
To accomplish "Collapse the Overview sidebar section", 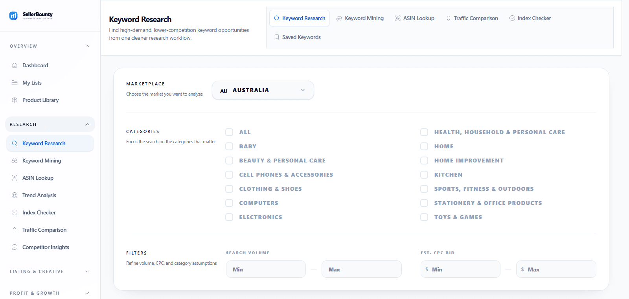I will click(50, 46).
